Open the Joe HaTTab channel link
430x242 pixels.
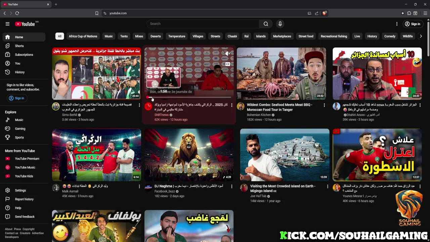click(x=258, y=196)
